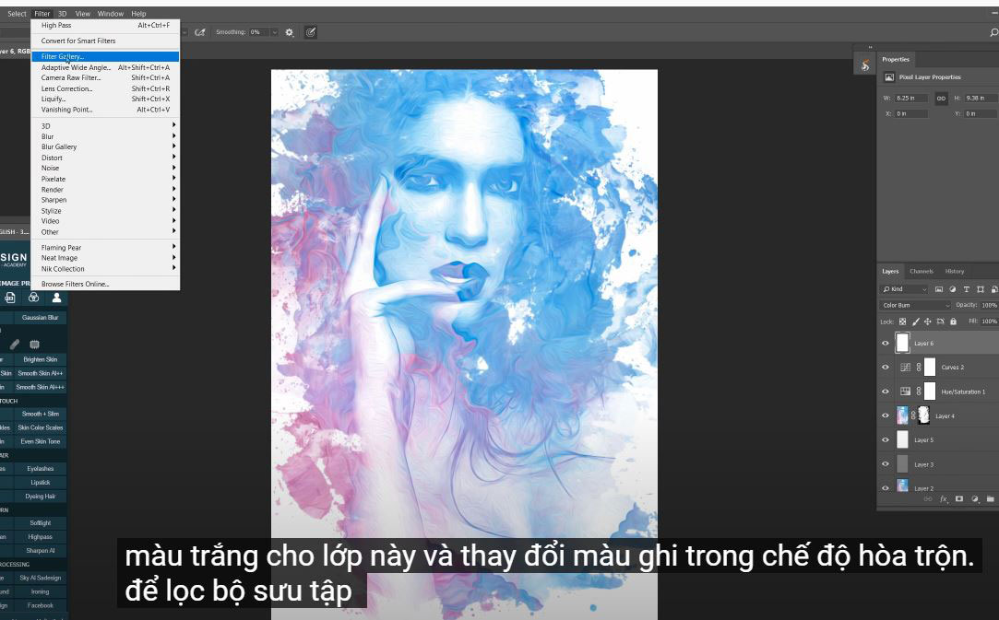Click the lock all padlock icon
999x620 pixels.
pyautogui.click(x=953, y=322)
